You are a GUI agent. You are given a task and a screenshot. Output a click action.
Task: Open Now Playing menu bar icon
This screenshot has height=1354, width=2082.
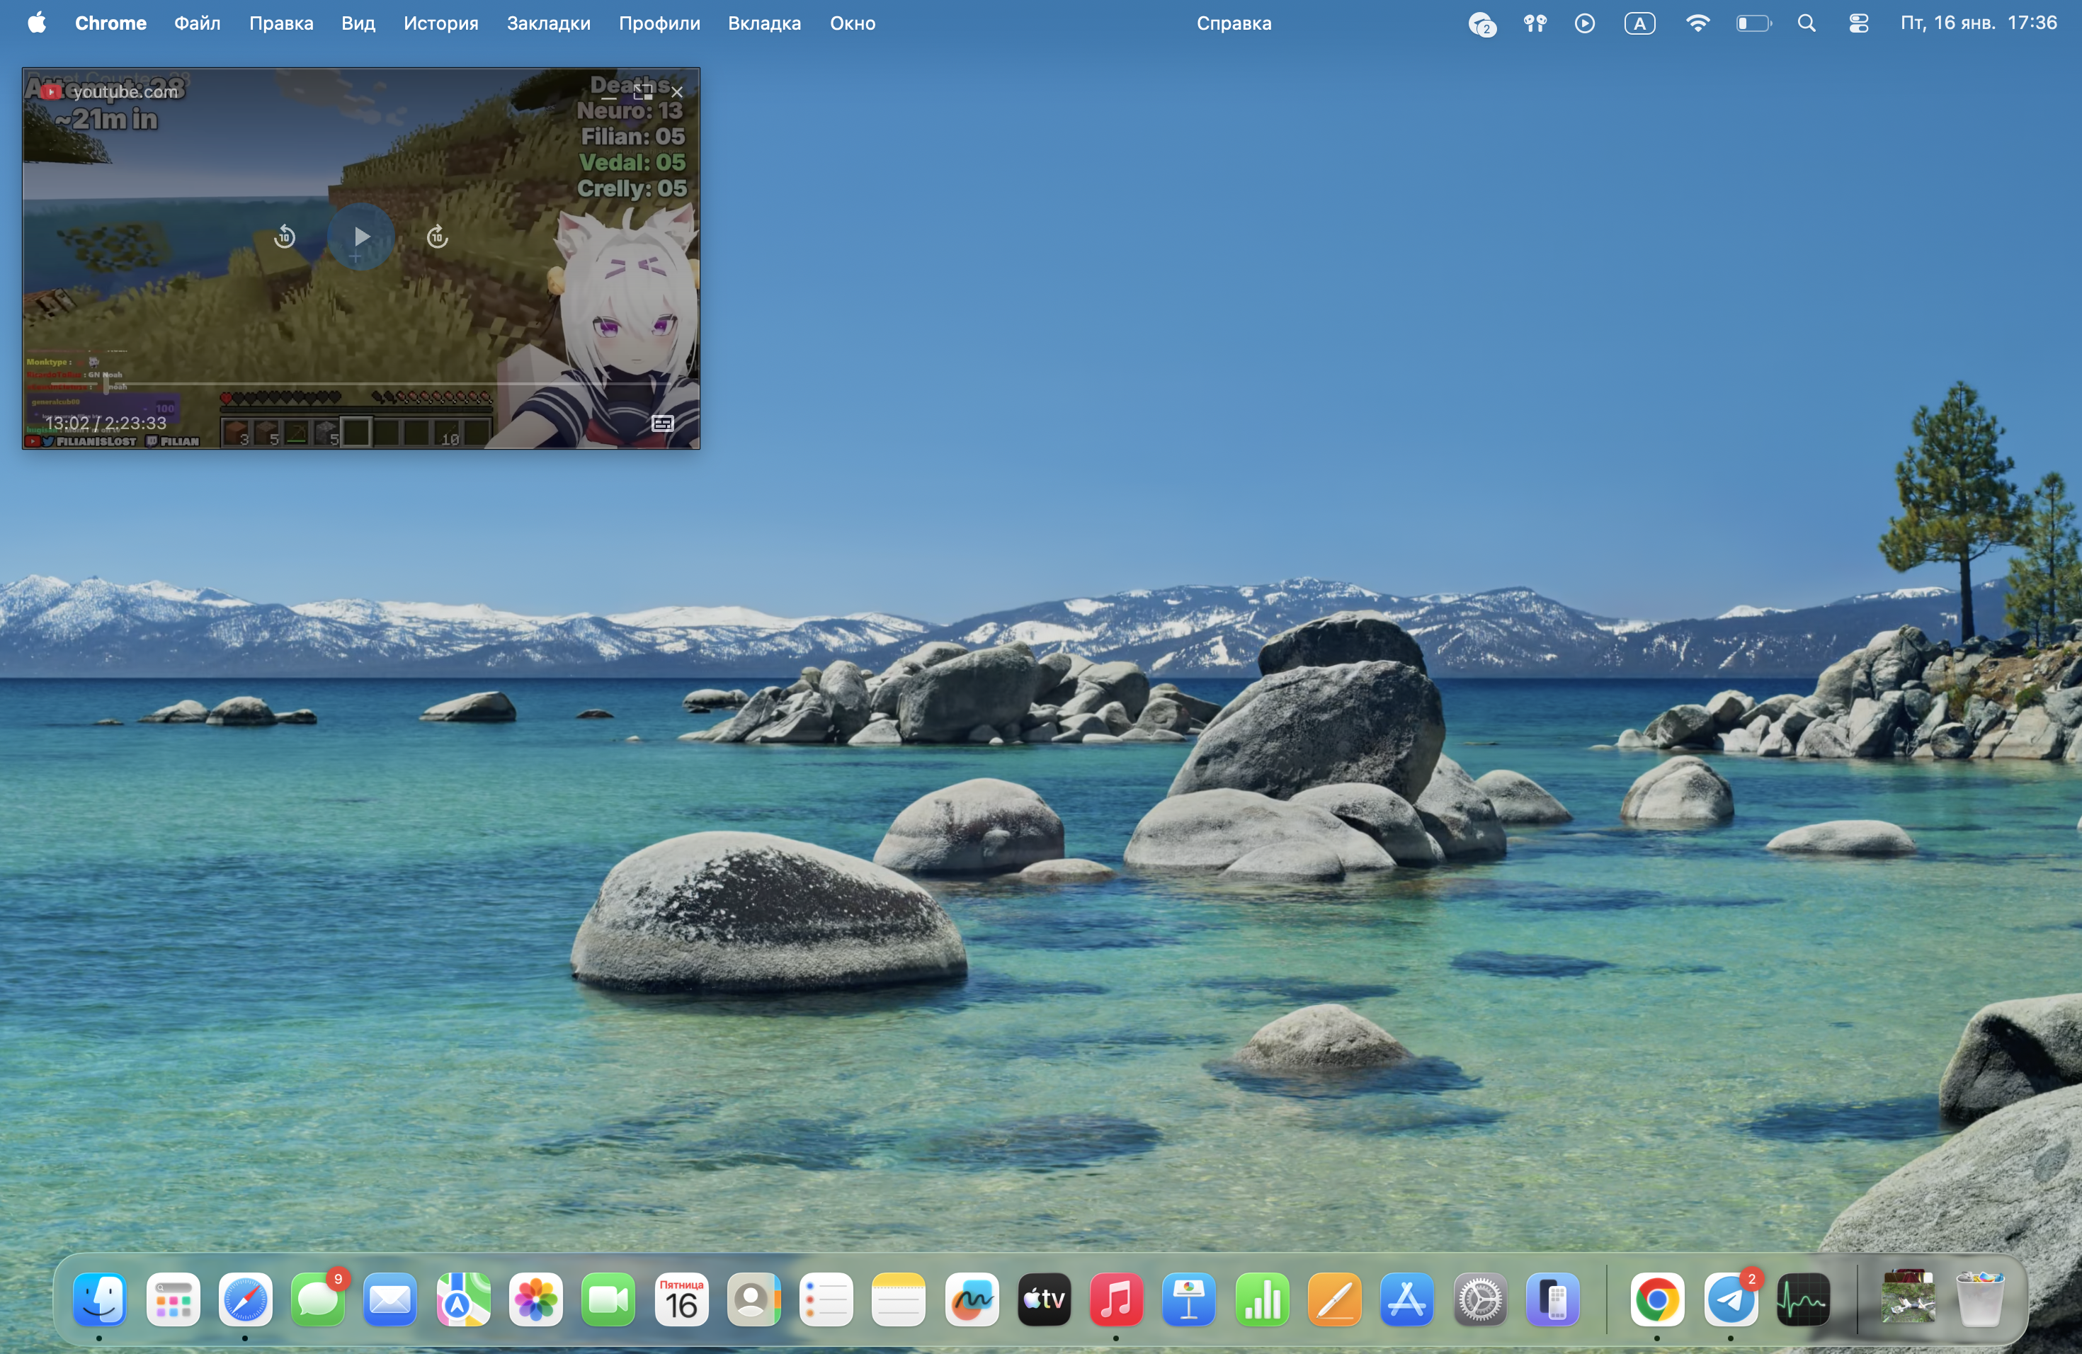[x=1584, y=23]
